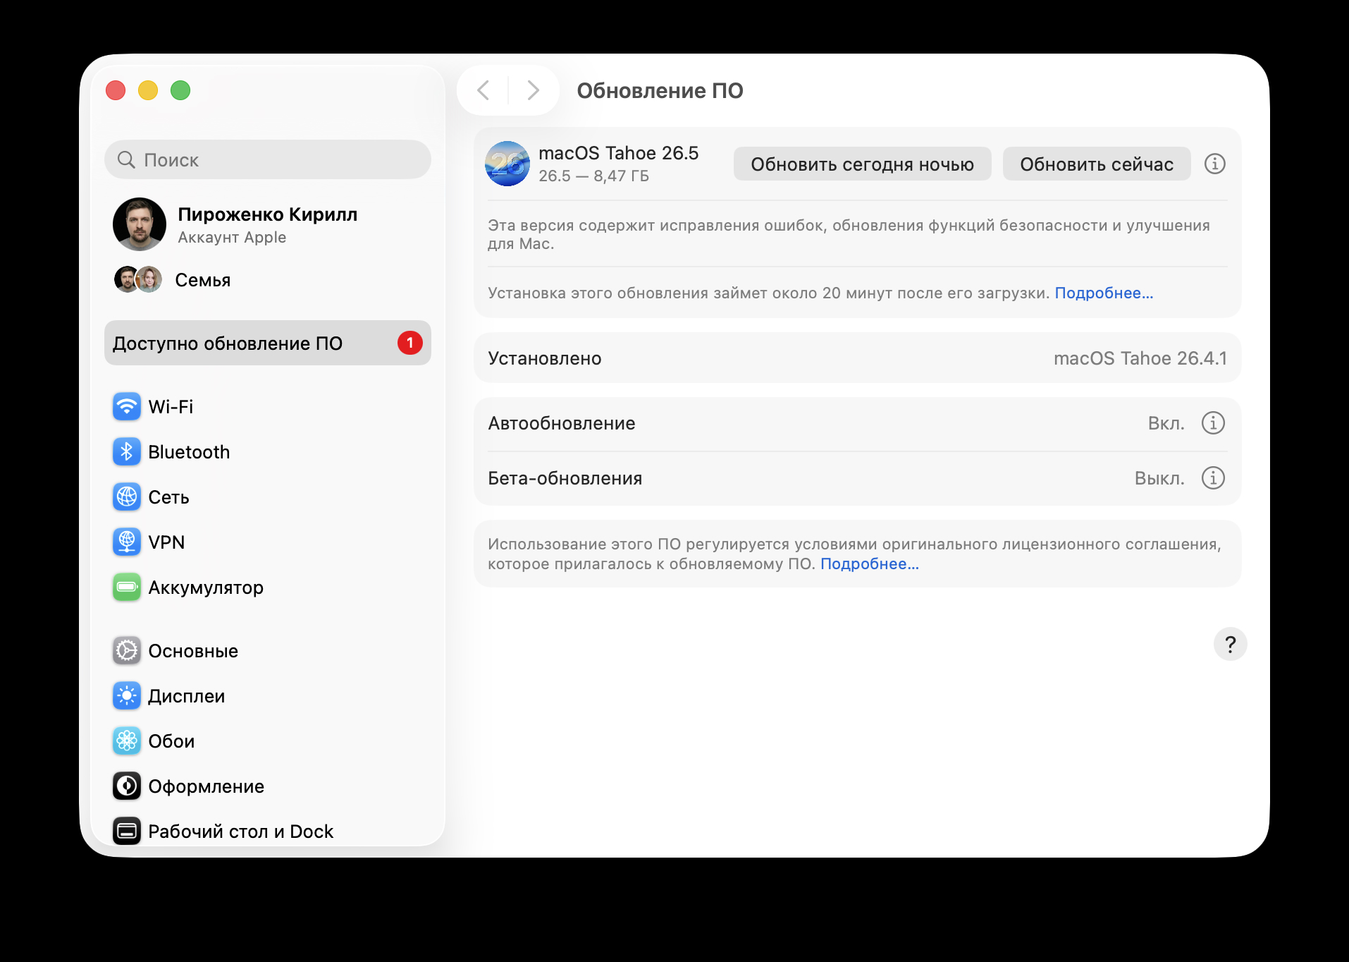
Task: Click the magnifier icon in search field
Action: 126,159
